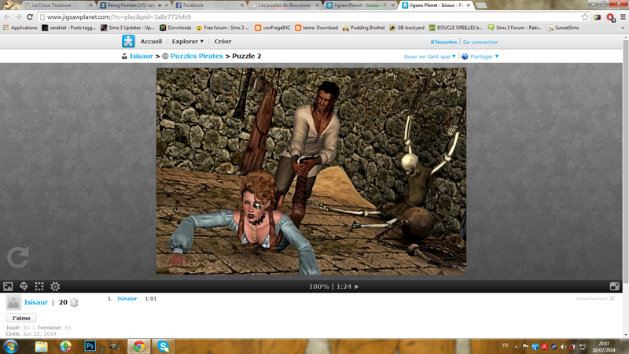Open the Chrome menu

[x=623, y=17]
